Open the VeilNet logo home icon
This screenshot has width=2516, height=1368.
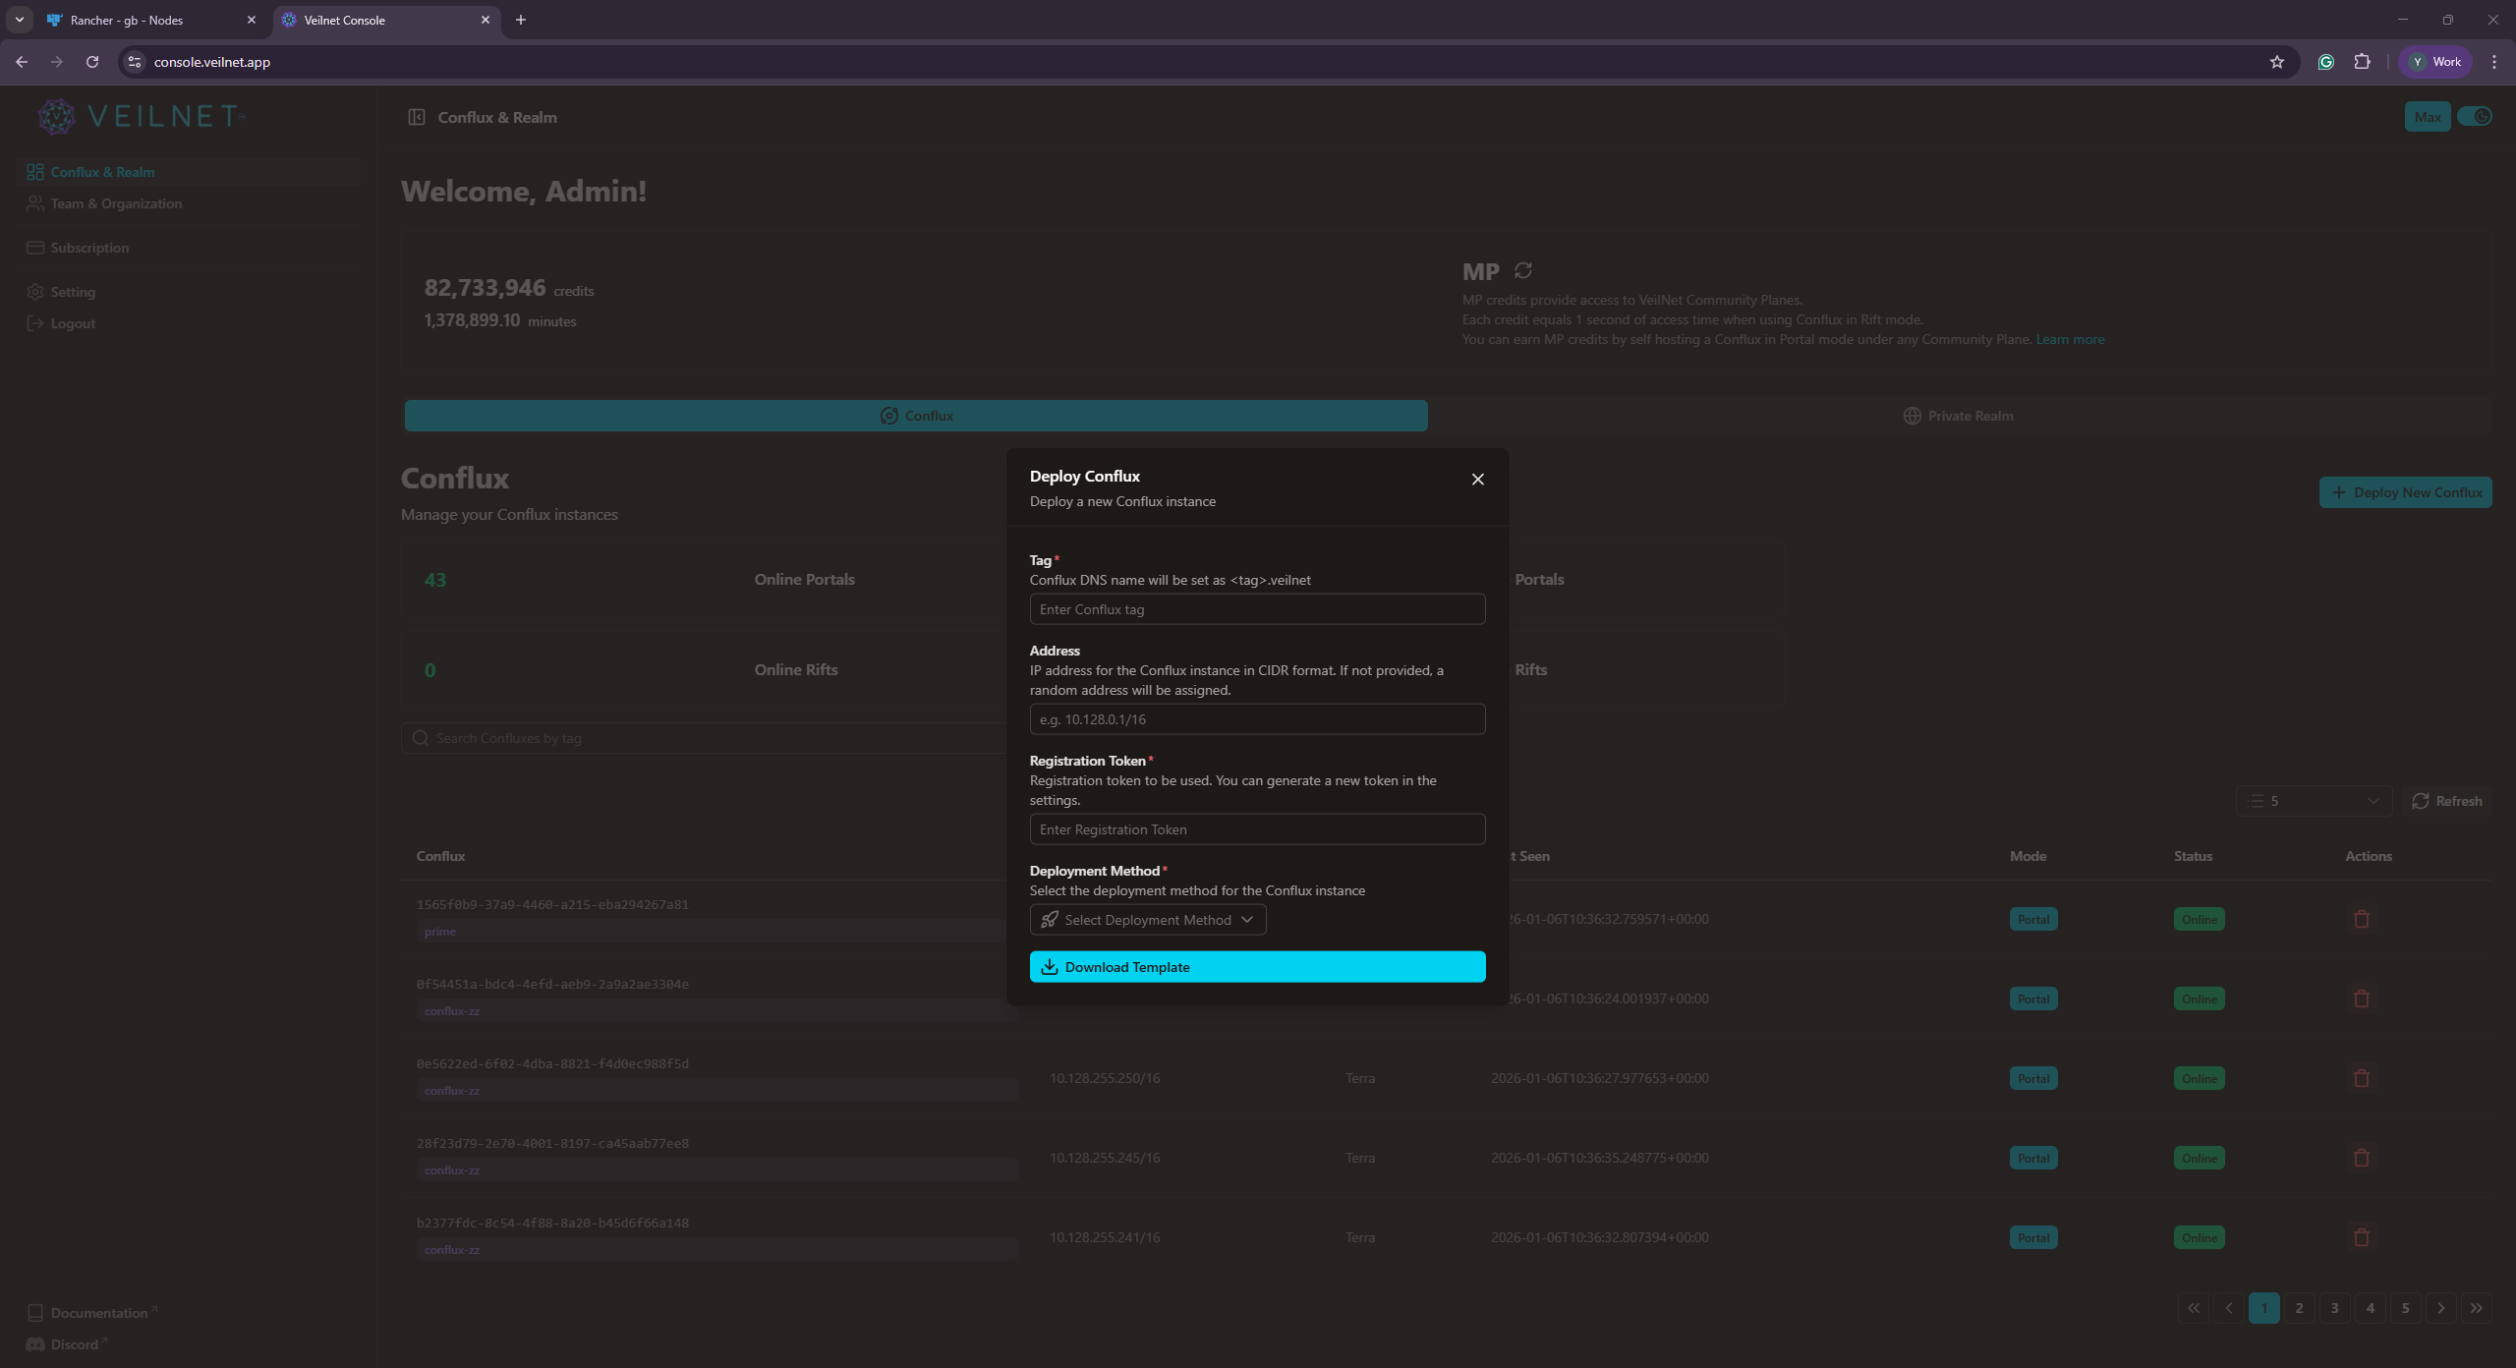coord(56,116)
